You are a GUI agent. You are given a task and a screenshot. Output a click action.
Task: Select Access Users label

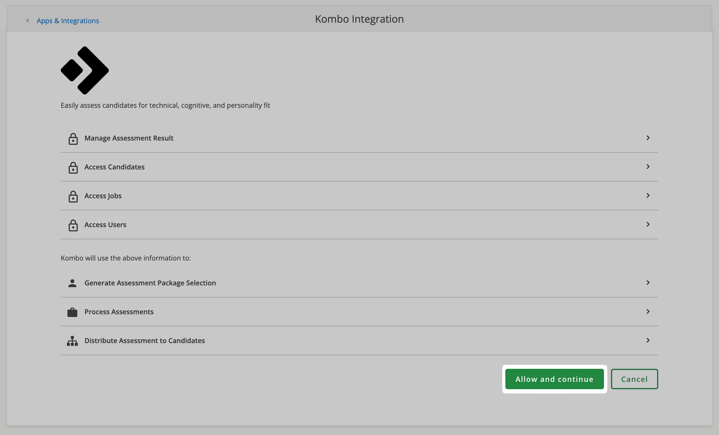coord(105,225)
